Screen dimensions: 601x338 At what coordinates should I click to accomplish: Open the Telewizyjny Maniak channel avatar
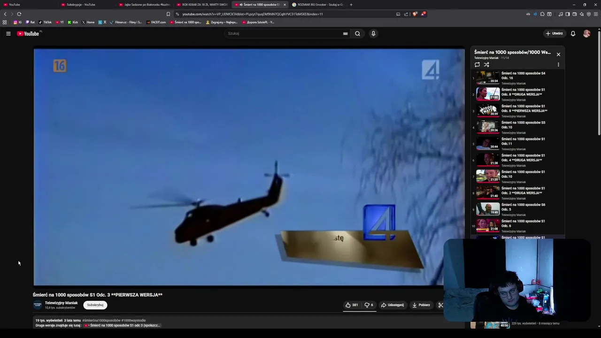tap(37, 305)
